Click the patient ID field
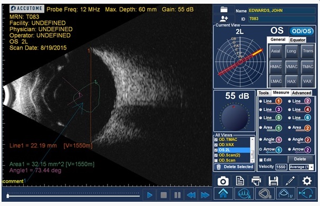The height and width of the screenshot is (206, 320). [282, 19]
